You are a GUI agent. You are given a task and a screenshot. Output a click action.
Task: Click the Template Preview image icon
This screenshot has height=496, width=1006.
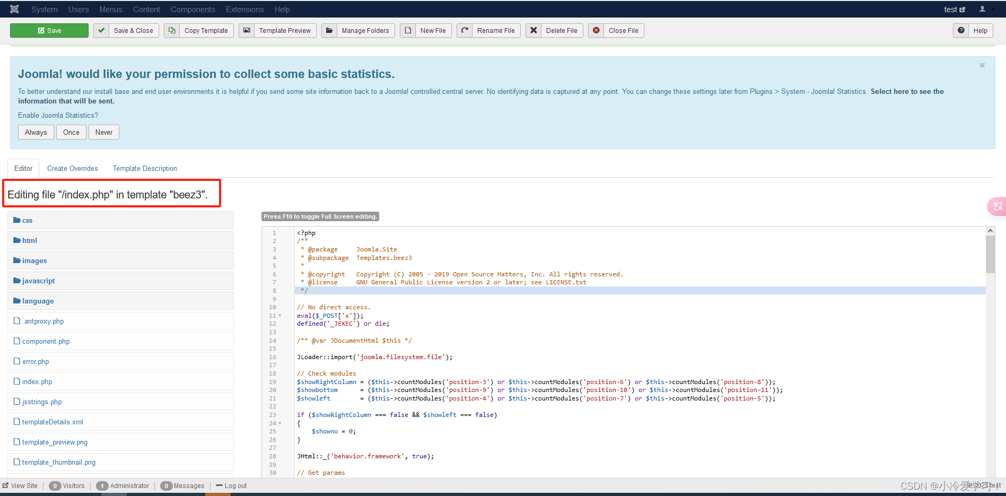[x=247, y=30]
